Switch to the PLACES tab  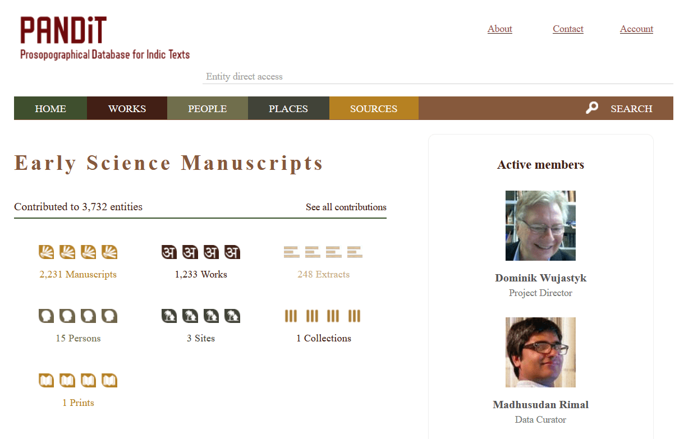coord(288,108)
